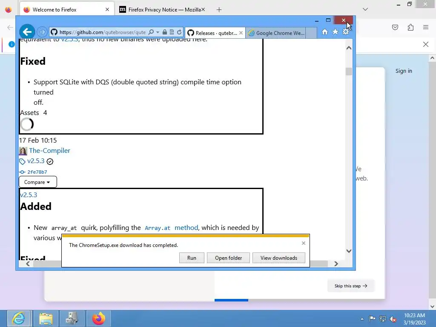Click Skip this step button

[x=351, y=286]
